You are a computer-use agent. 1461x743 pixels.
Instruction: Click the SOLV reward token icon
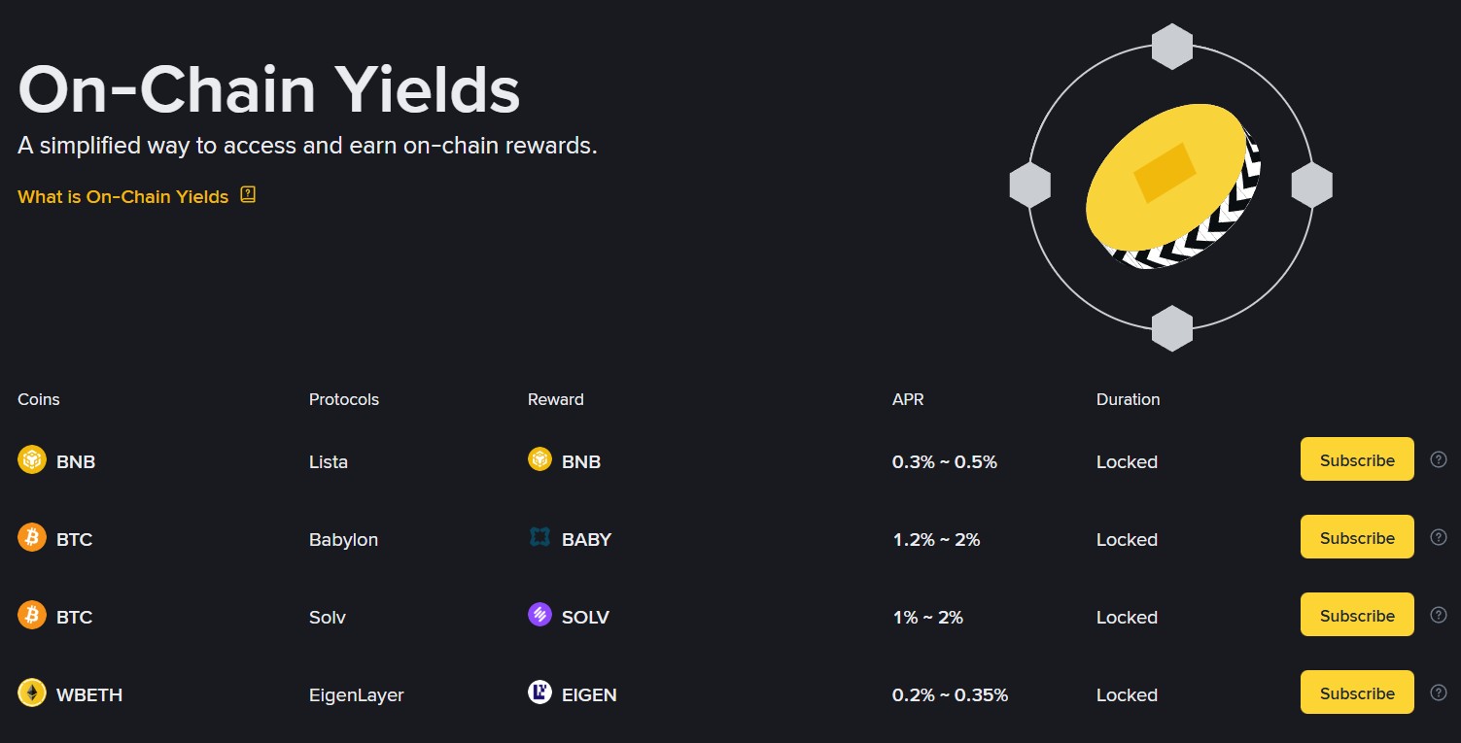(x=539, y=615)
